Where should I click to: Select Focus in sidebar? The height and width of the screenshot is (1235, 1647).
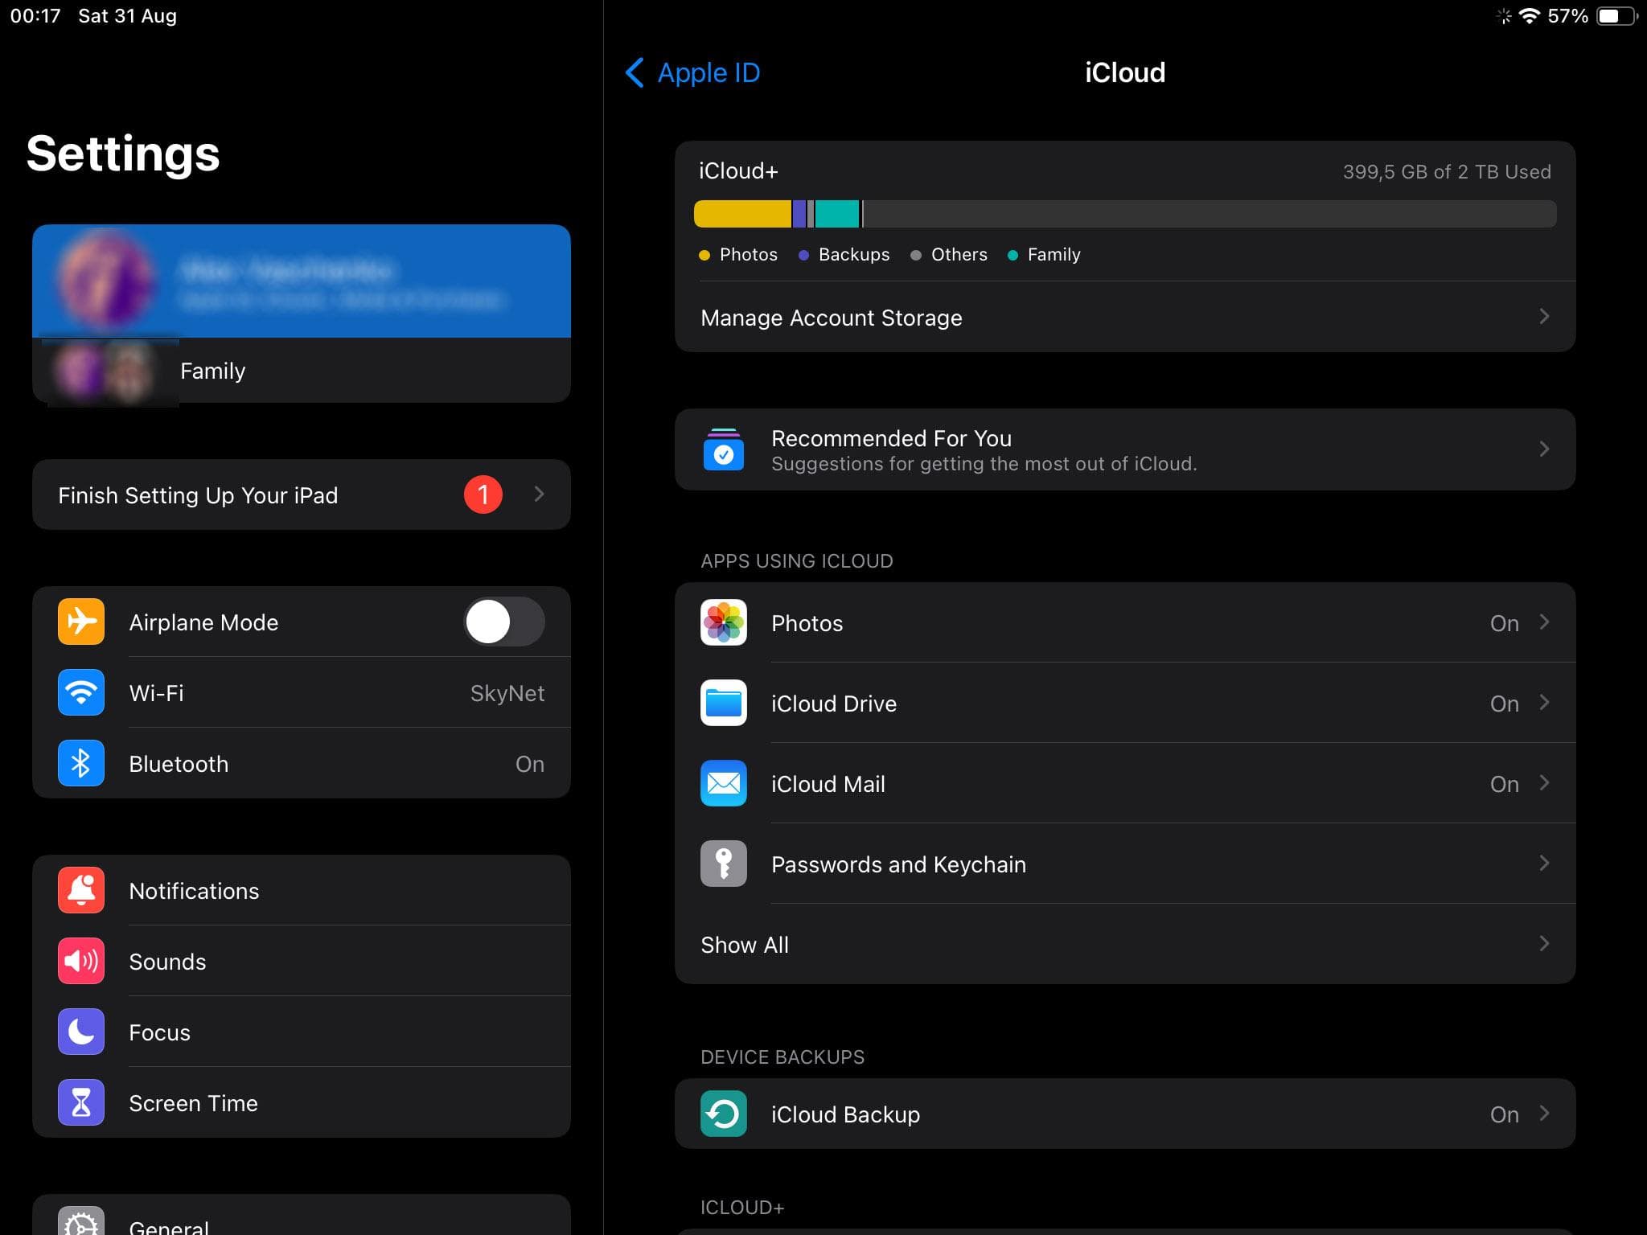click(302, 1032)
